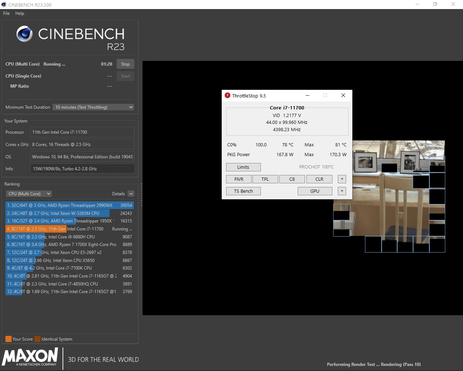Click the Info text field
The height and width of the screenshot is (371, 463).
(x=82, y=169)
